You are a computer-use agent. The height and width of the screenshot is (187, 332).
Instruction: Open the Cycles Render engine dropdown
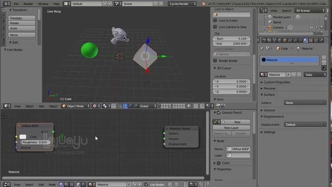[182, 4]
